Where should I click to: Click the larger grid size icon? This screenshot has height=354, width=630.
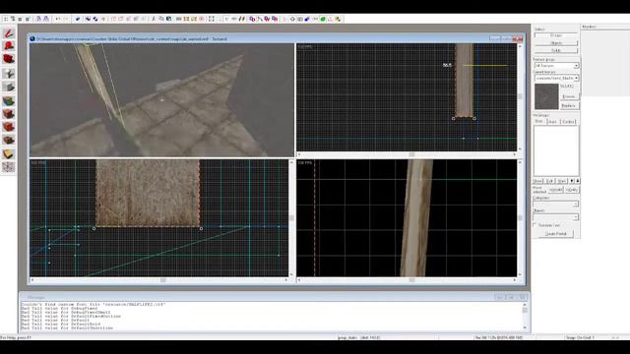pos(28,19)
